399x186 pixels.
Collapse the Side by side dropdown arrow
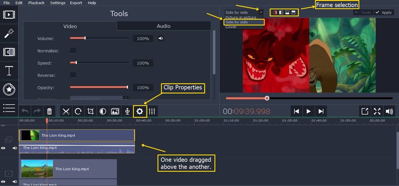coord(261,12)
